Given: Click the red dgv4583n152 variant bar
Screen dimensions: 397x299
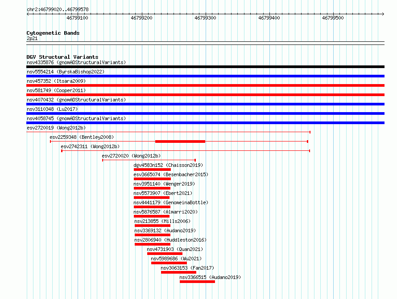Looking at the screenshot, I should (152, 170).
